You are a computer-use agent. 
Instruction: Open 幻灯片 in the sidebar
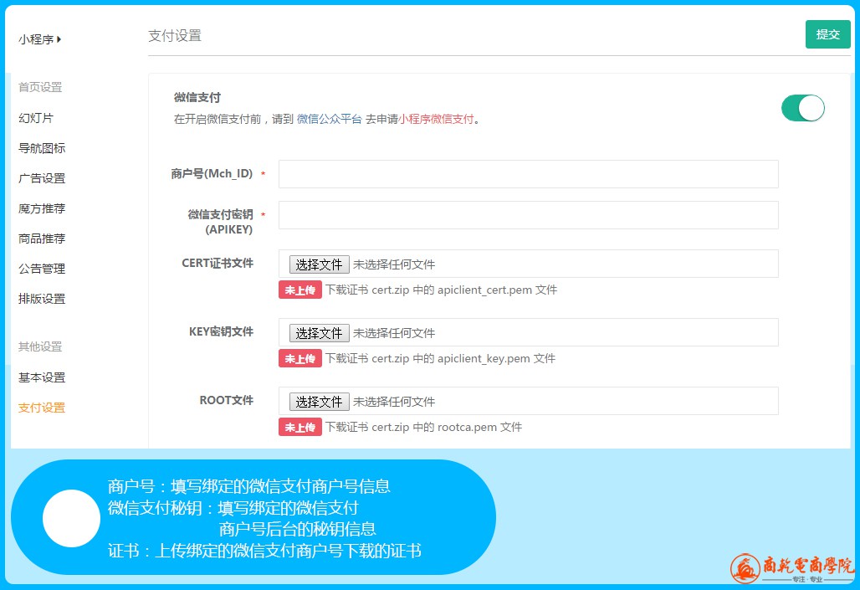[36, 118]
